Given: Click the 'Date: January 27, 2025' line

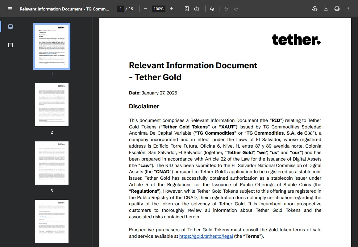Looking at the screenshot, I should pos(153,93).
